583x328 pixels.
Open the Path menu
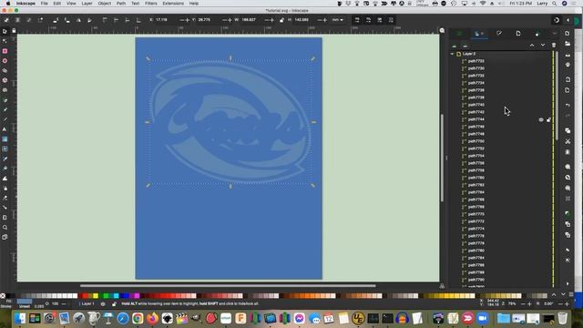click(121, 4)
